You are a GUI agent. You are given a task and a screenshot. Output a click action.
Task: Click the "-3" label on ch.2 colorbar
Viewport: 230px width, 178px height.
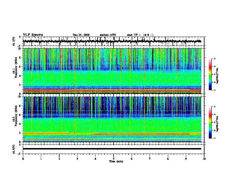point(214,107)
